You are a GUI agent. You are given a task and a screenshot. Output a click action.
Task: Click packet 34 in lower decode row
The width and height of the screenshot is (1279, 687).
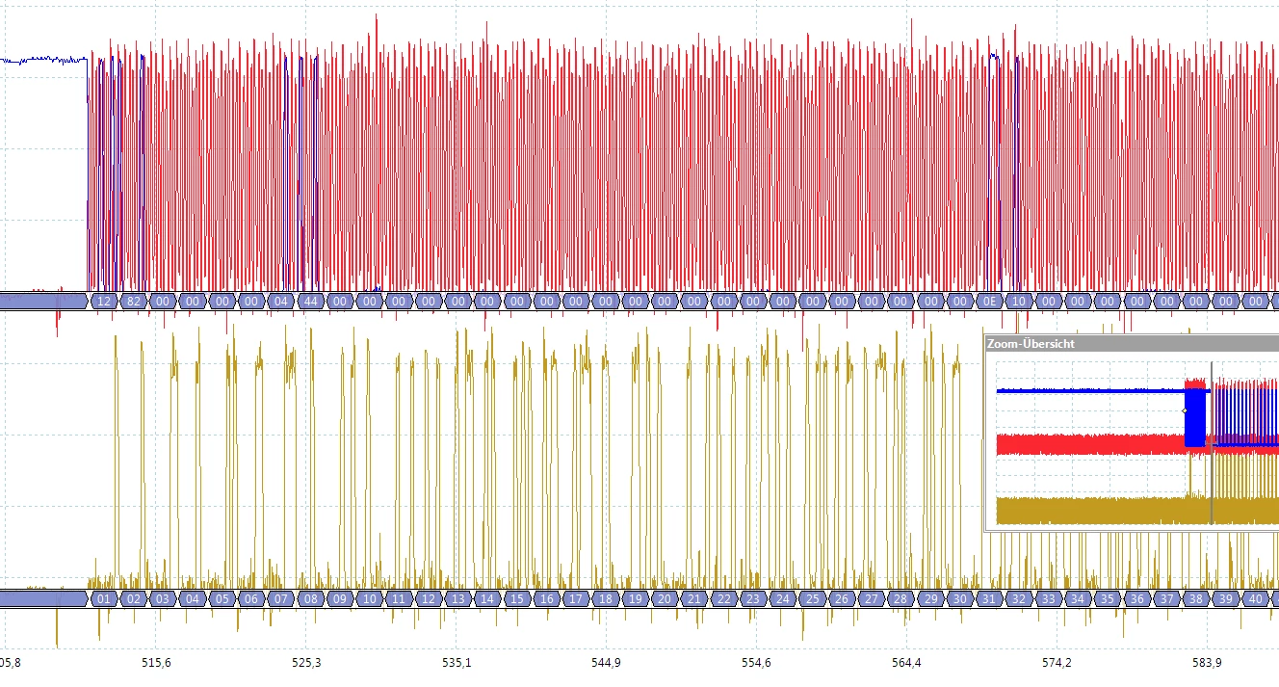point(1078,598)
